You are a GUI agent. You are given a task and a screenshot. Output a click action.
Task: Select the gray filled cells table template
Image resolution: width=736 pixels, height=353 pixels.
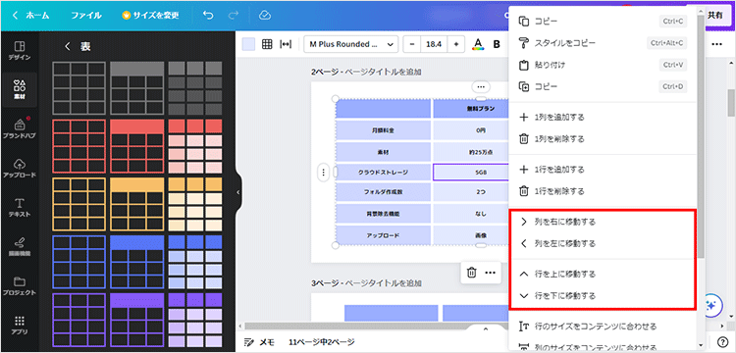click(195, 88)
